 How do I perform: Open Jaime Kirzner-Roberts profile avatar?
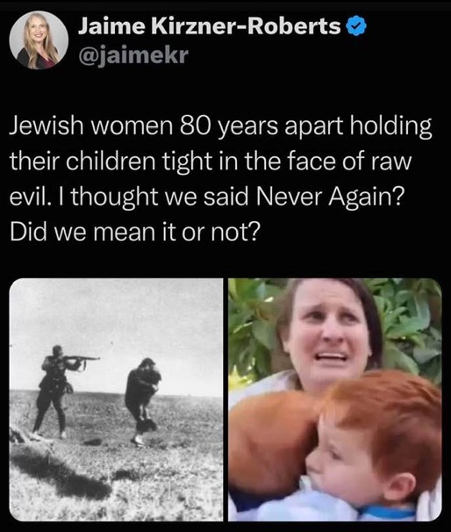coord(39,40)
